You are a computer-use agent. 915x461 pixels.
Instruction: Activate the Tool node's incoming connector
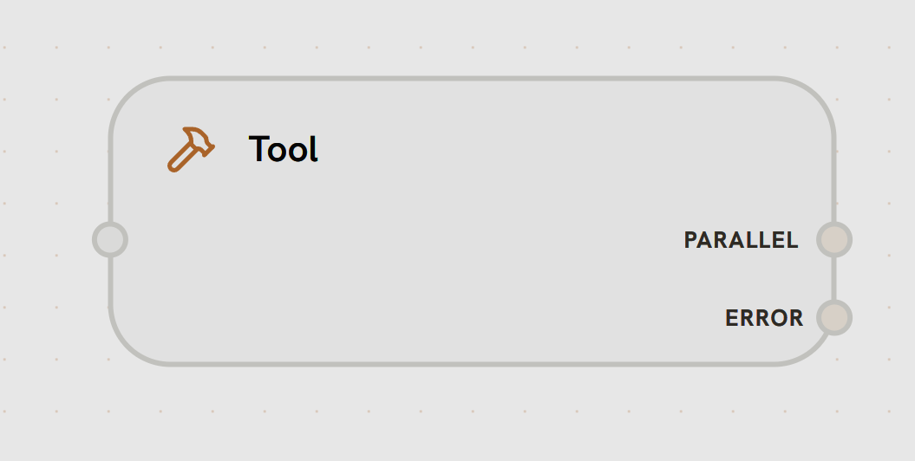[x=110, y=239]
